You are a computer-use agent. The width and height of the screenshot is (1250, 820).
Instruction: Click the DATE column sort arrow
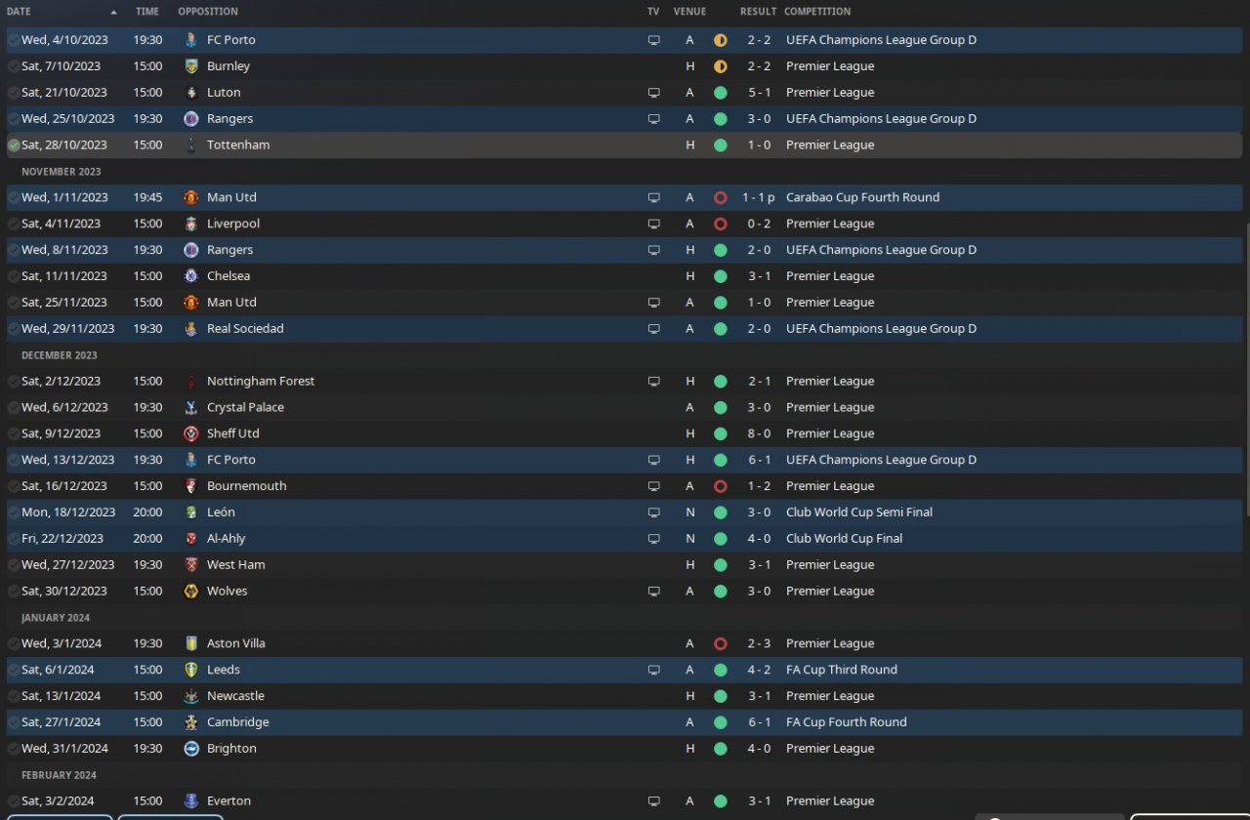114,13
